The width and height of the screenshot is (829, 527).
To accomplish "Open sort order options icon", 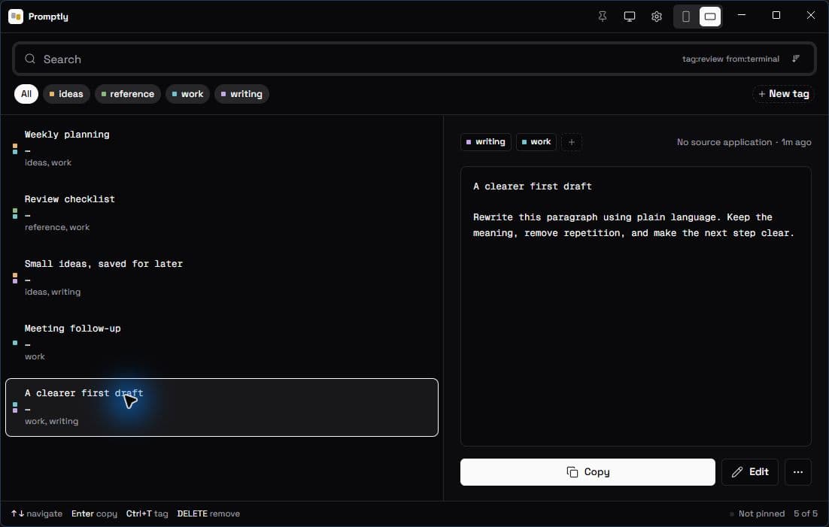I will pyautogui.click(x=796, y=59).
